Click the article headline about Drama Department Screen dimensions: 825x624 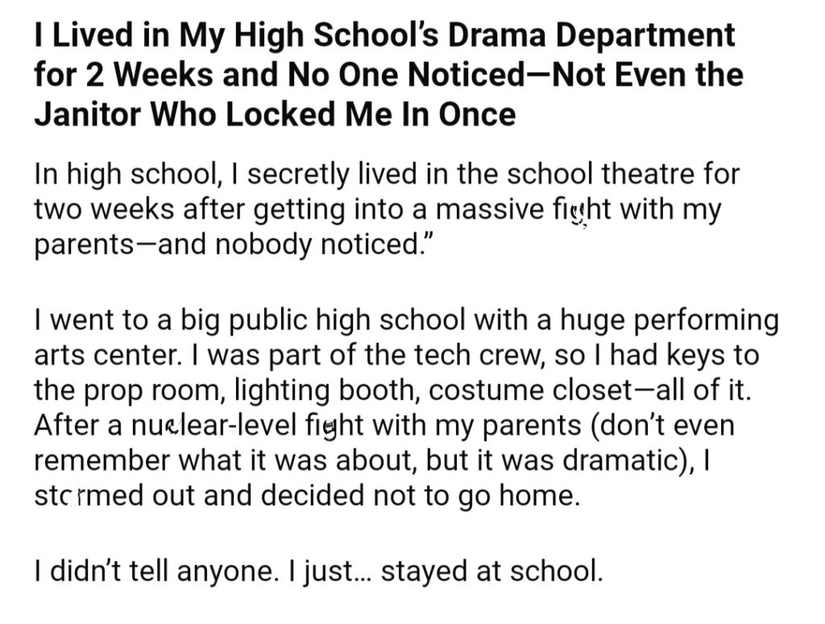(x=389, y=75)
